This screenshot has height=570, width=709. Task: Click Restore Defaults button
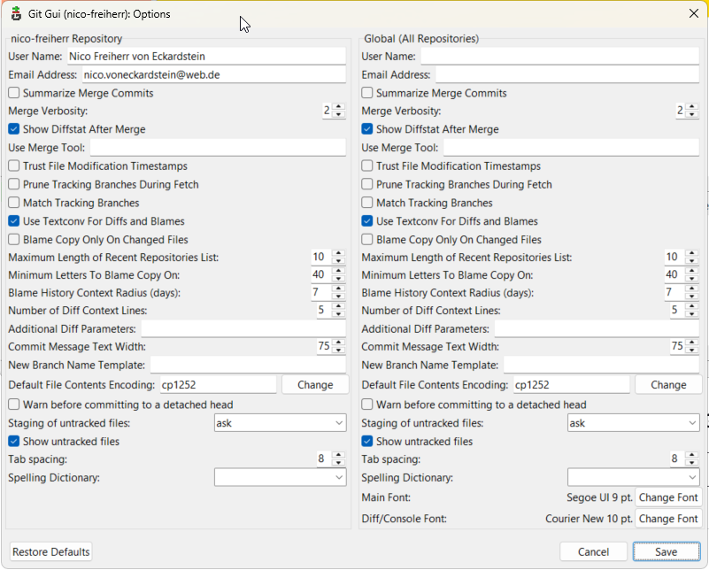coord(51,551)
